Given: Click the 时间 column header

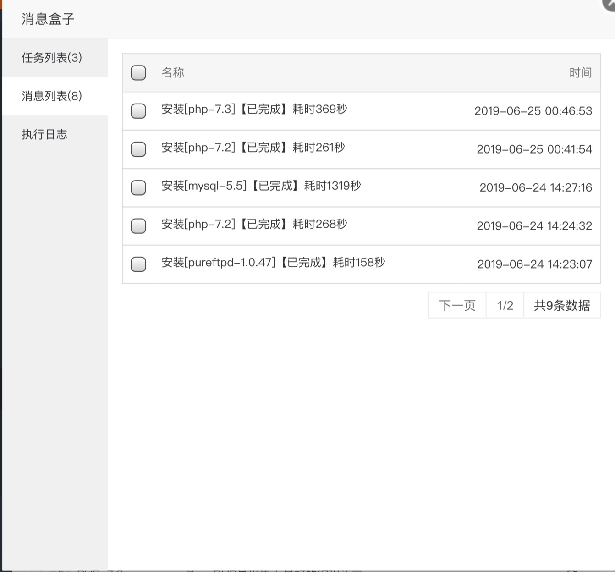Looking at the screenshot, I should click(x=580, y=72).
